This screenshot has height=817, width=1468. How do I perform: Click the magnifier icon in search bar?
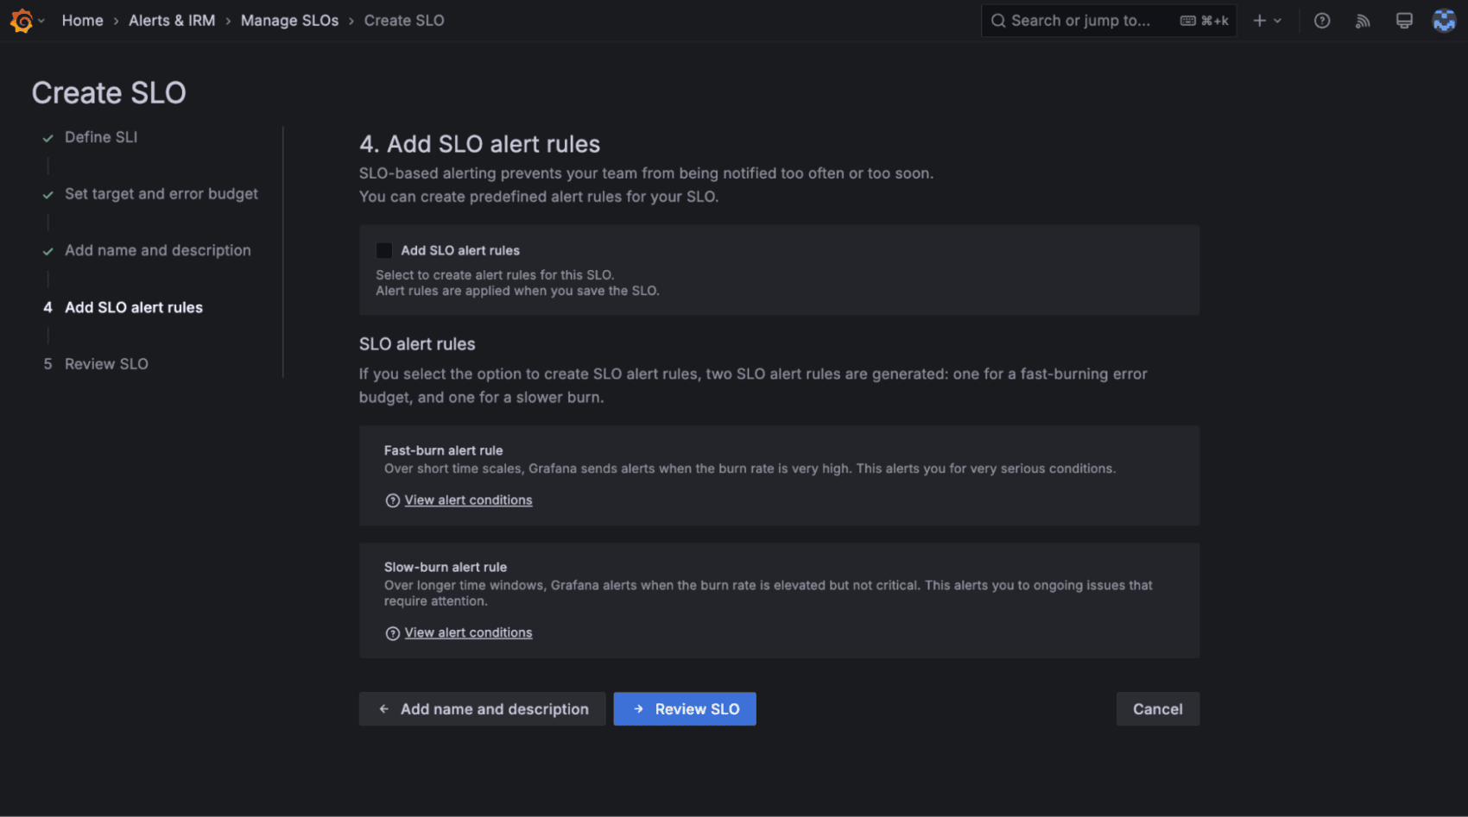tap(998, 21)
